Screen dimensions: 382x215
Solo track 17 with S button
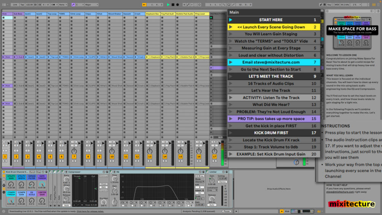point(214,161)
